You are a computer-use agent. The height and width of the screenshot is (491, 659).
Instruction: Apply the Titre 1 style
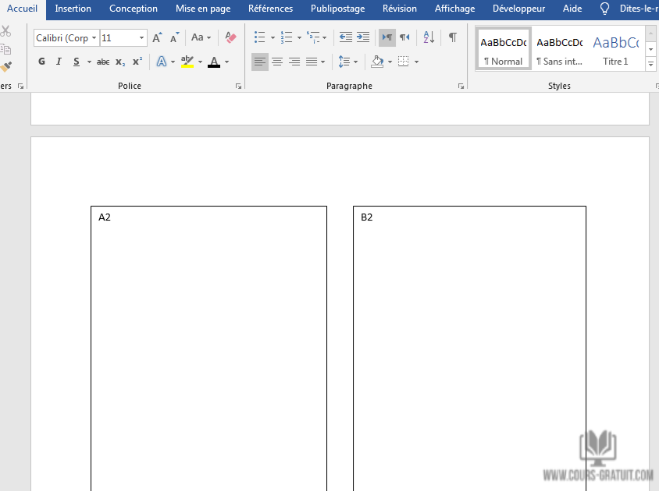click(615, 49)
